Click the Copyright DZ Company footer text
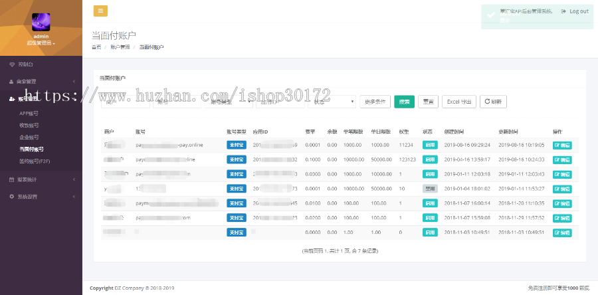 coord(132,288)
